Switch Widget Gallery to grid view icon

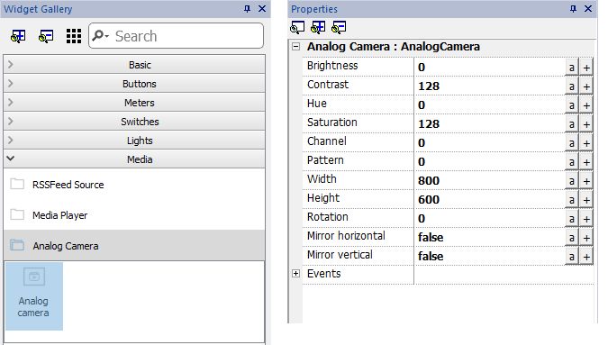pyautogui.click(x=74, y=36)
